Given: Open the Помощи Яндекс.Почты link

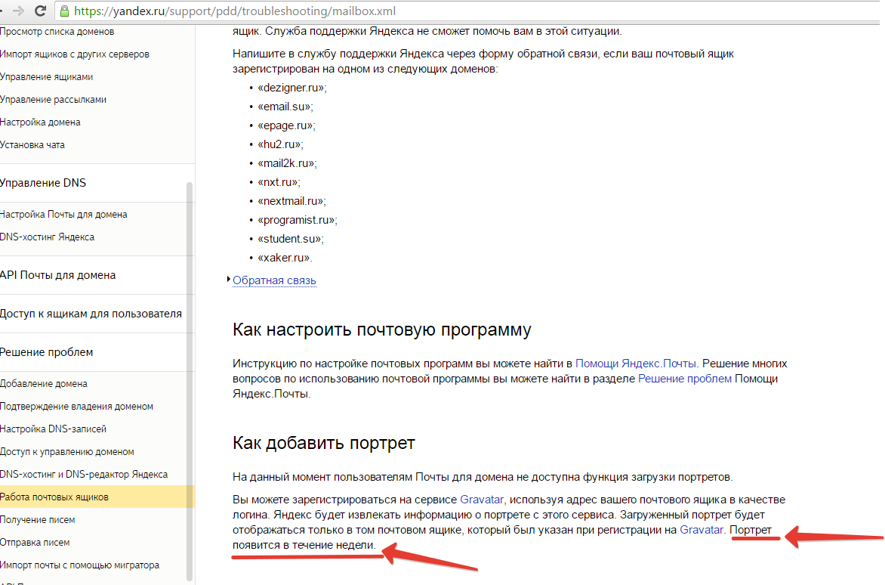Looking at the screenshot, I should (635, 364).
